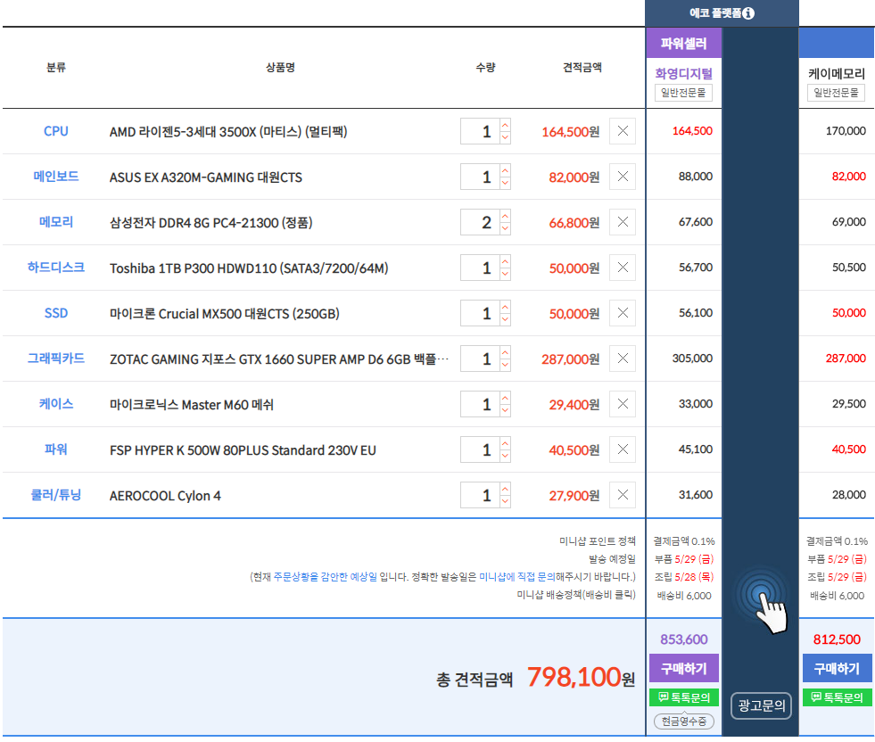
Task: Click the 현금영수증 badge
Action: 684,721
